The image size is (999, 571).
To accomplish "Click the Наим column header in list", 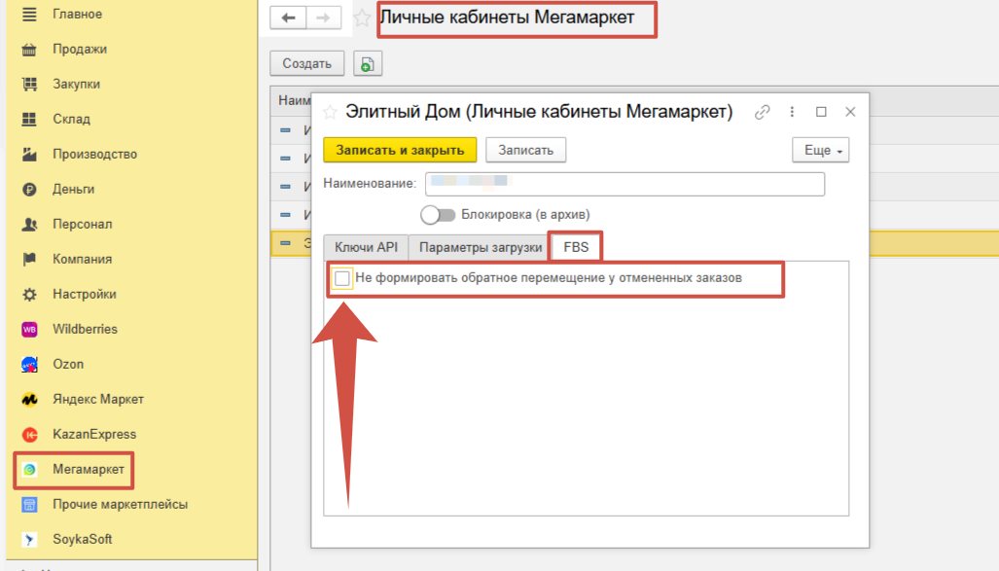I will pyautogui.click(x=295, y=101).
